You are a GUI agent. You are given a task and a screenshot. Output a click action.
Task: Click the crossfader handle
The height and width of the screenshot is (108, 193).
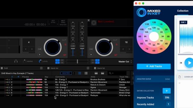click(x=78, y=61)
